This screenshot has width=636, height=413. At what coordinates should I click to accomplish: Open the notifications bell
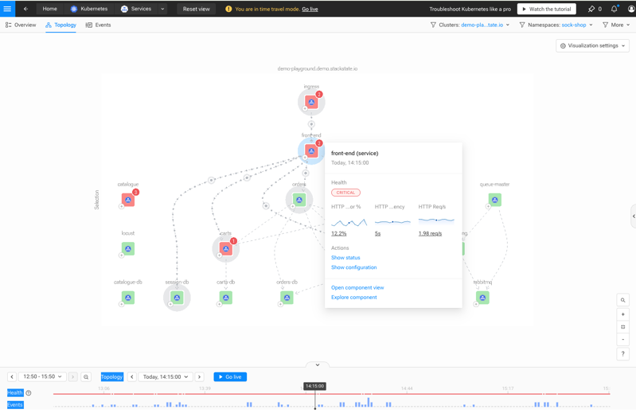pyautogui.click(x=615, y=9)
